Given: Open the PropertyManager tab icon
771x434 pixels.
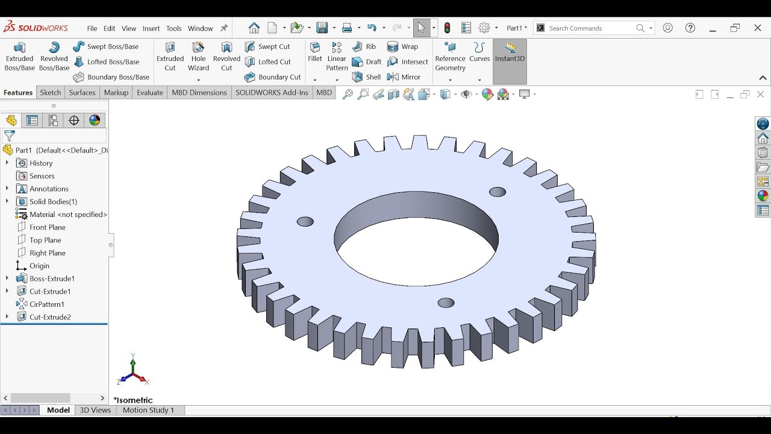Looking at the screenshot, I should pos(33,121).
